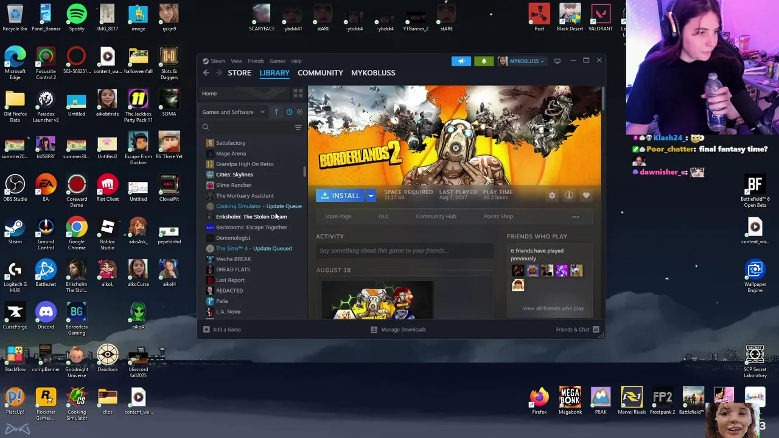The width and height of the screenshot is (779, 438).
Task: Select L.A. Noire in the list
Action: [228, 311]
